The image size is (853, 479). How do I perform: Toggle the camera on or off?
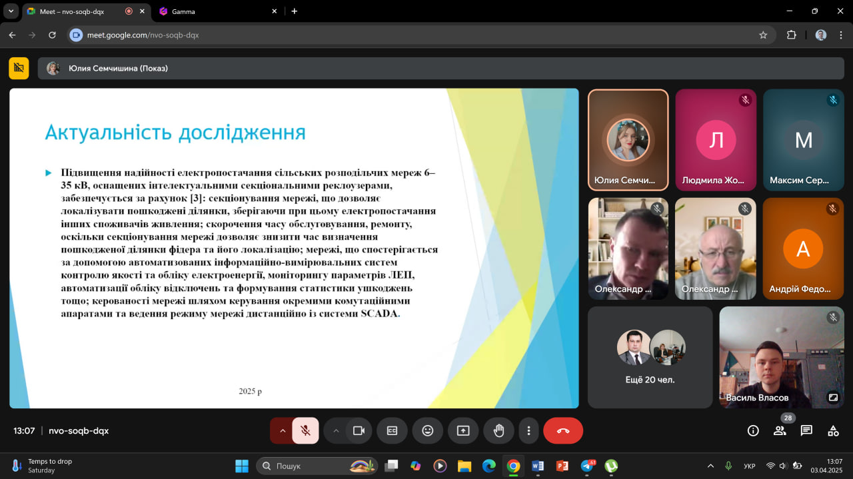click(x=359, y=430)
